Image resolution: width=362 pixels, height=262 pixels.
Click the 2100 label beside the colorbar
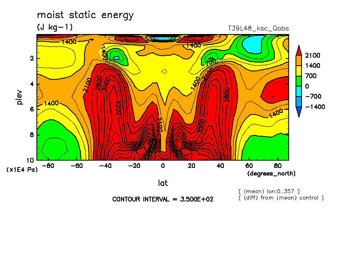(x=312, y=55)
